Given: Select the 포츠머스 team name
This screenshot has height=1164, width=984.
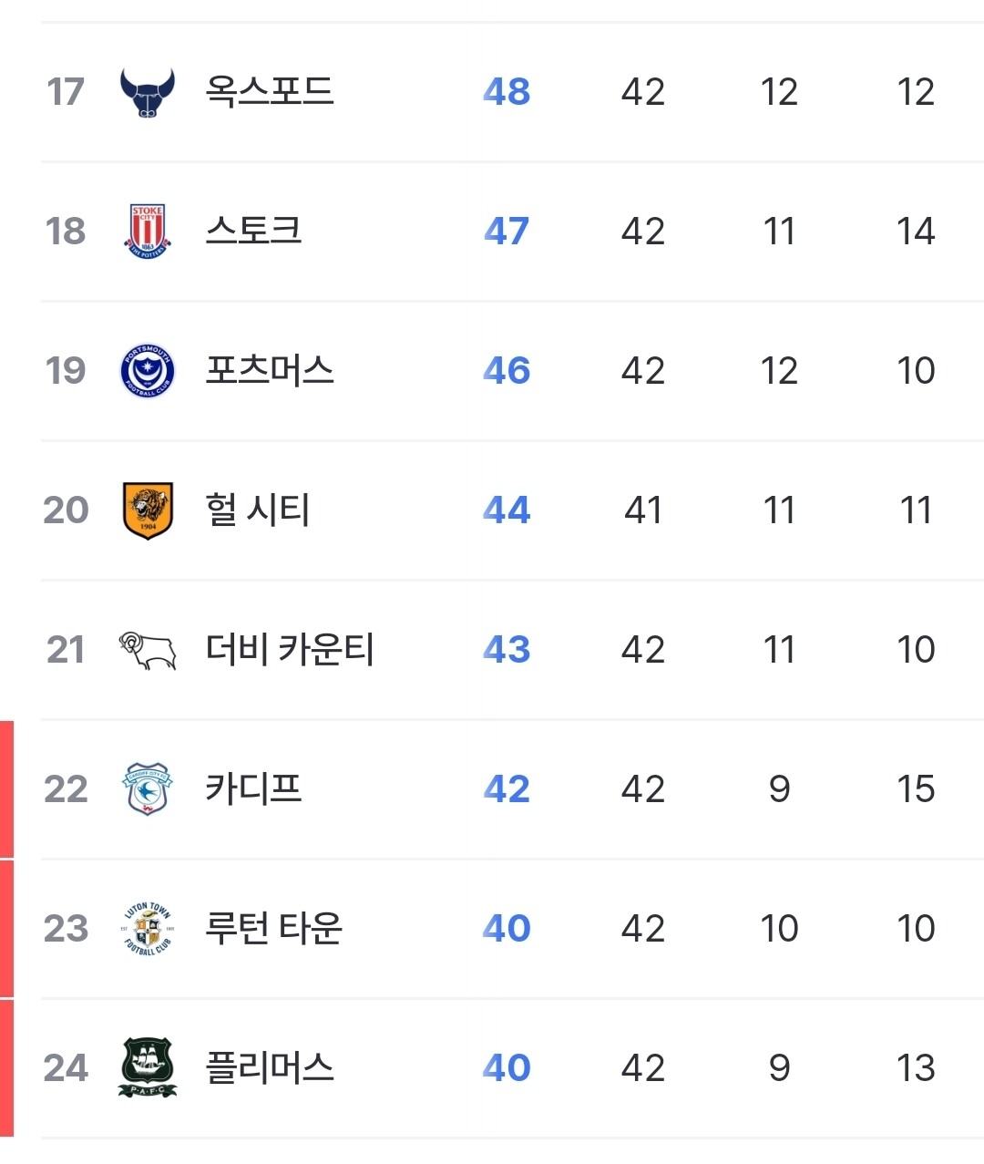Looking at the screenshot, I should point(270,370).
